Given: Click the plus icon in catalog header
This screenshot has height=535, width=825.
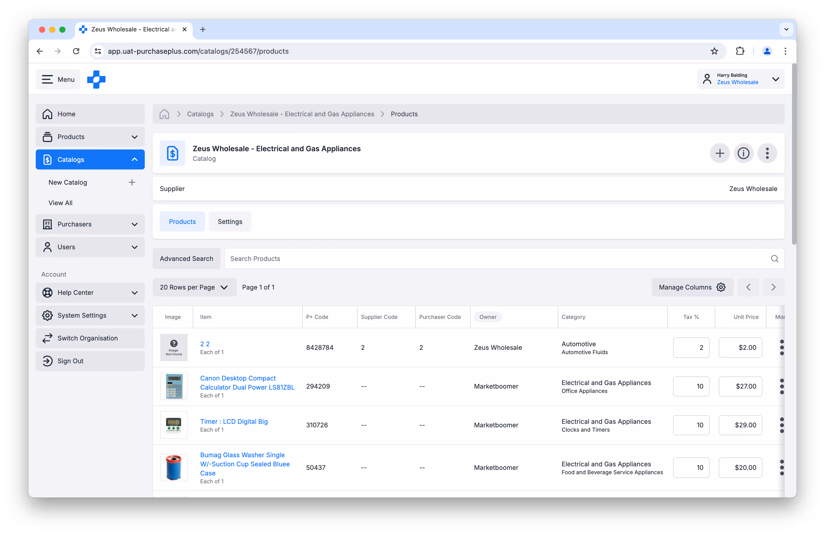Looking at the screenshot, I should [x=720, y=153].
